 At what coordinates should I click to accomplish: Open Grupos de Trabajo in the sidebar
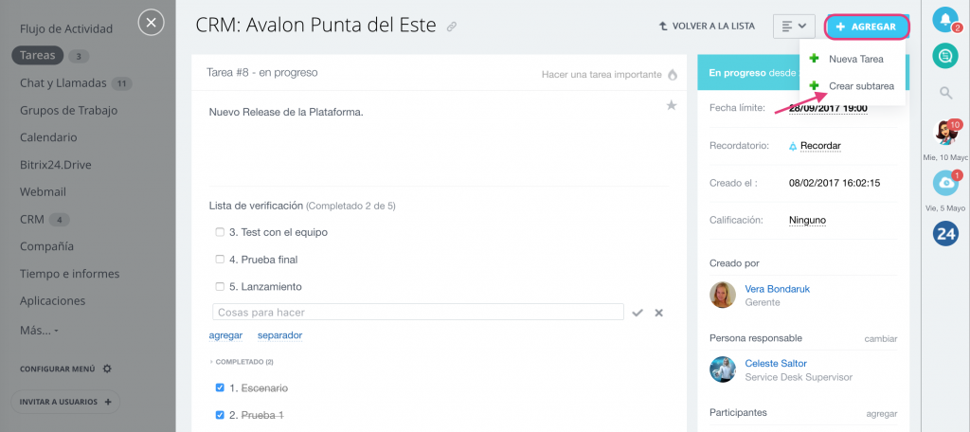pos(68,110)
